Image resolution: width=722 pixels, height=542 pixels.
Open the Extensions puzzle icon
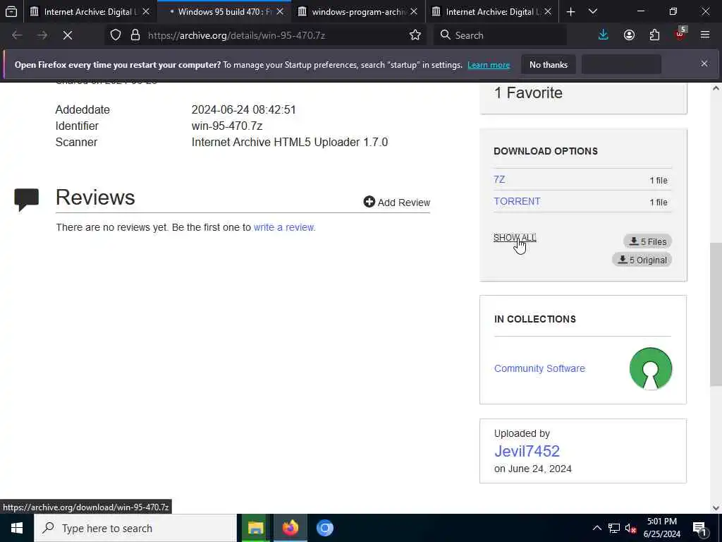coord(654,35)
